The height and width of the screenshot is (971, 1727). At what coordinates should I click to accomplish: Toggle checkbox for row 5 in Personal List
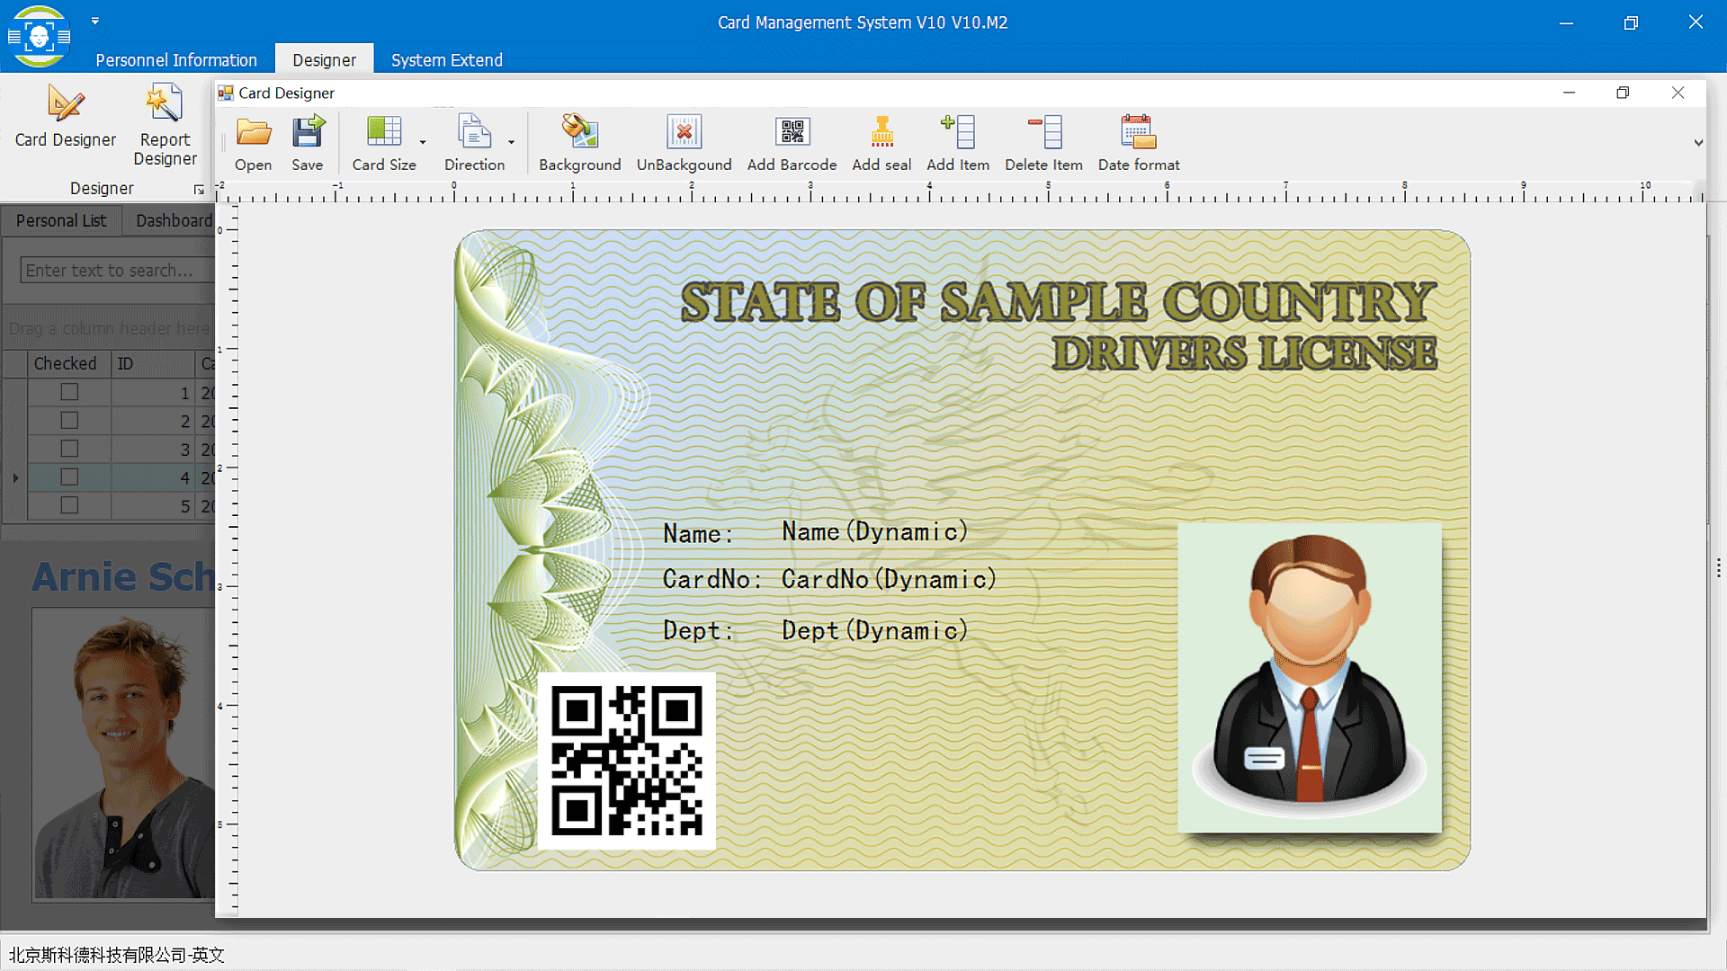coord(67,506)
